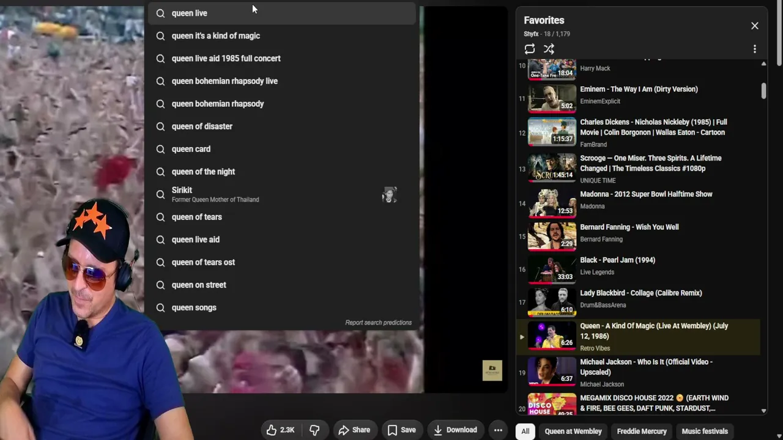783x440 pixels.
Task: Click the Sirikit portrait thumbnail
Action: (389, 194)
